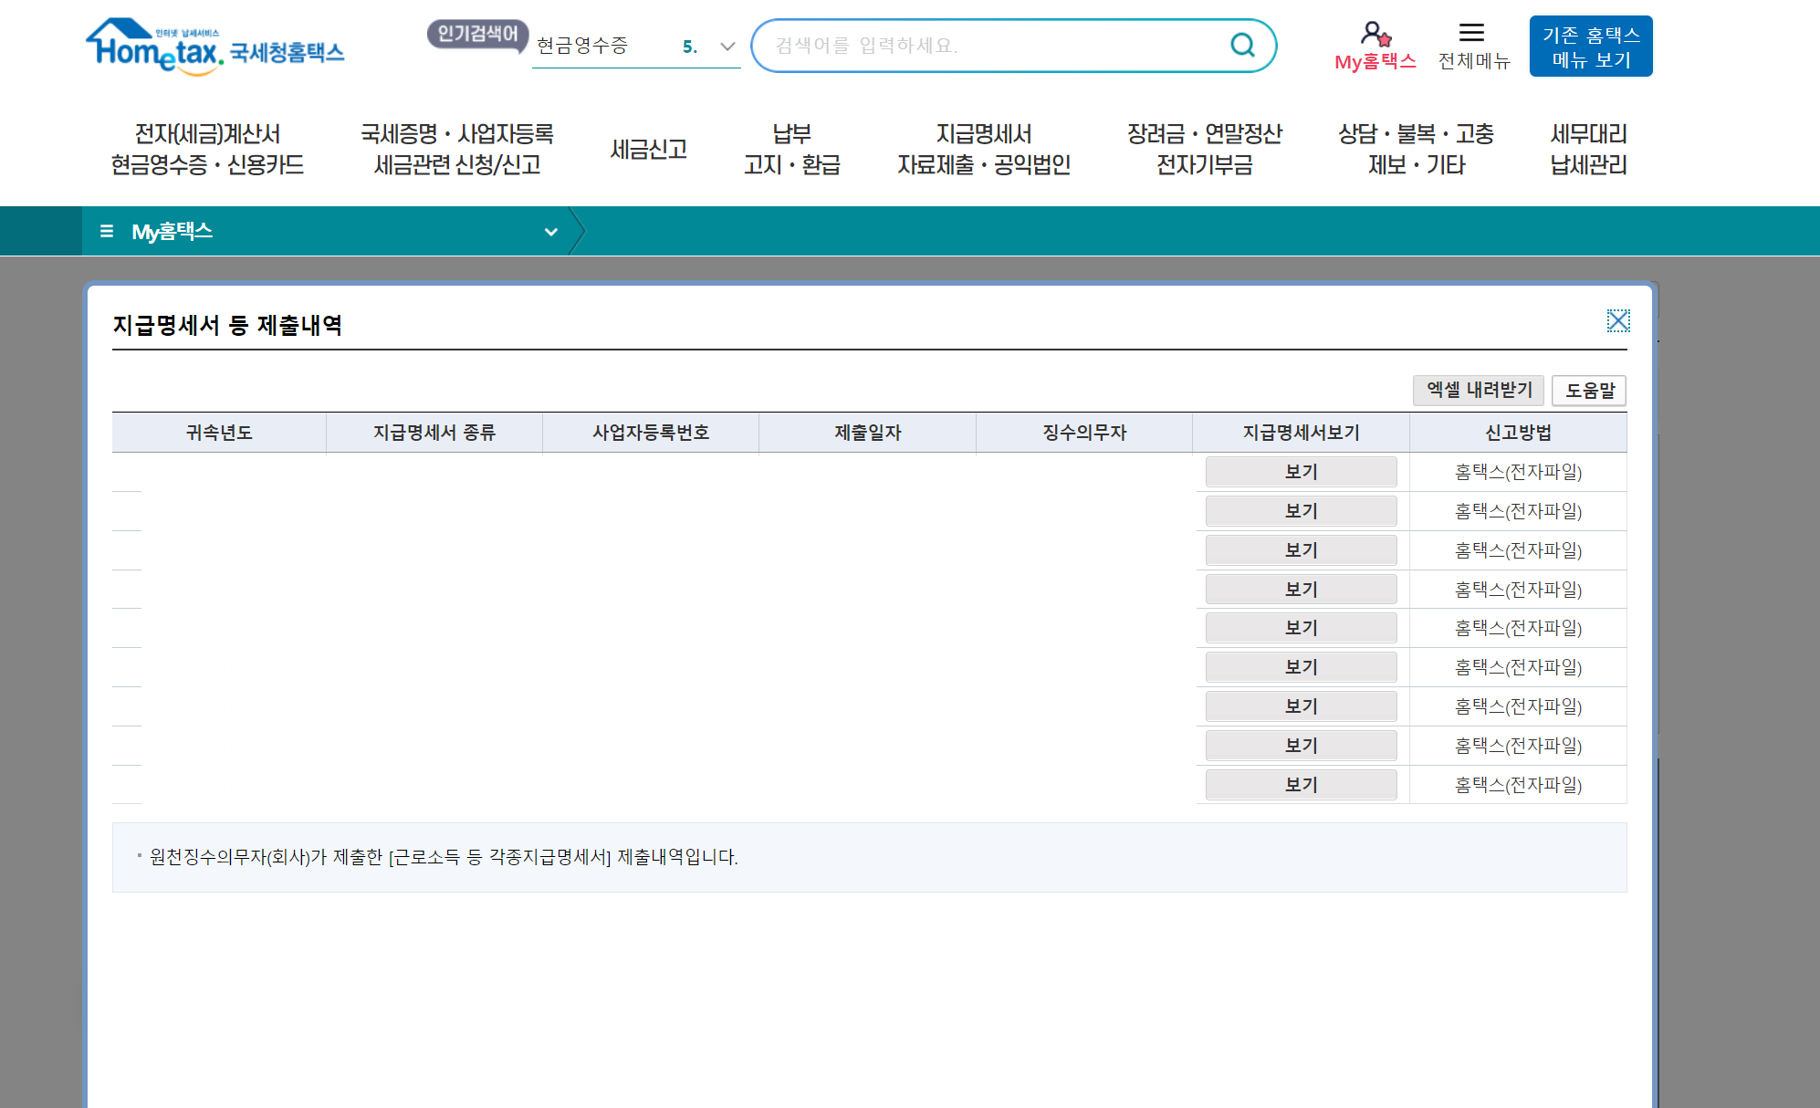Image resolution: width=1820 pixels, height=1108 pixels.
Task: Open 장려금·연말정산 전자기부금 menu
Action: pyautogui.click(x=1205, y=149)
